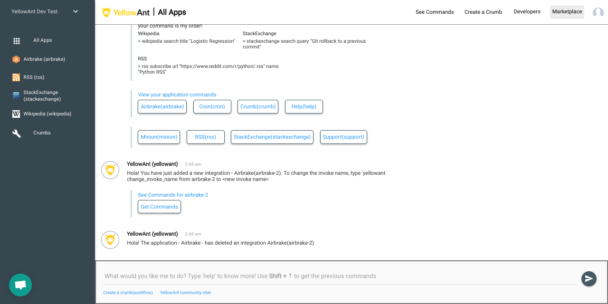Click the Support(support) button
The height and width of the screenshot is (304, 608).
(343, 137)
